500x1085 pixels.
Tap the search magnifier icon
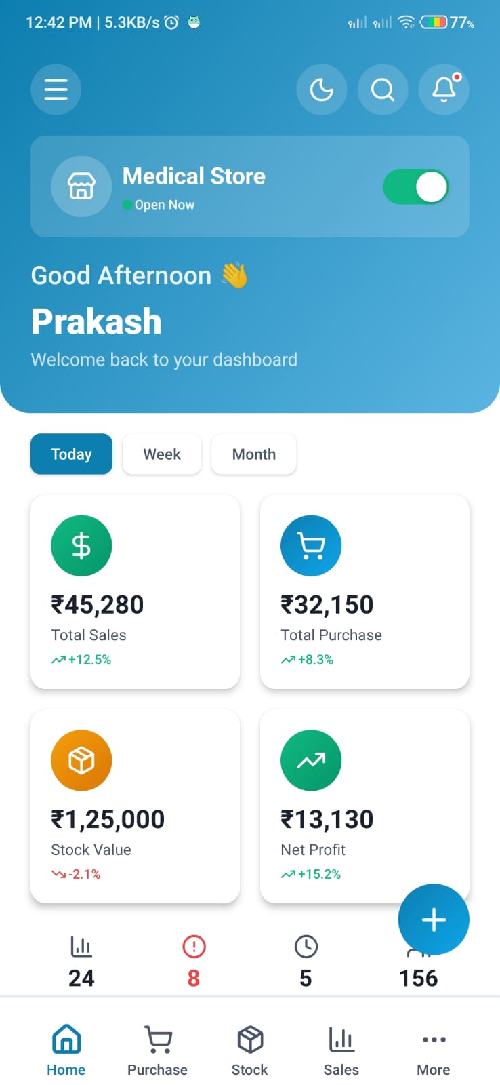(x=383, y=90)
